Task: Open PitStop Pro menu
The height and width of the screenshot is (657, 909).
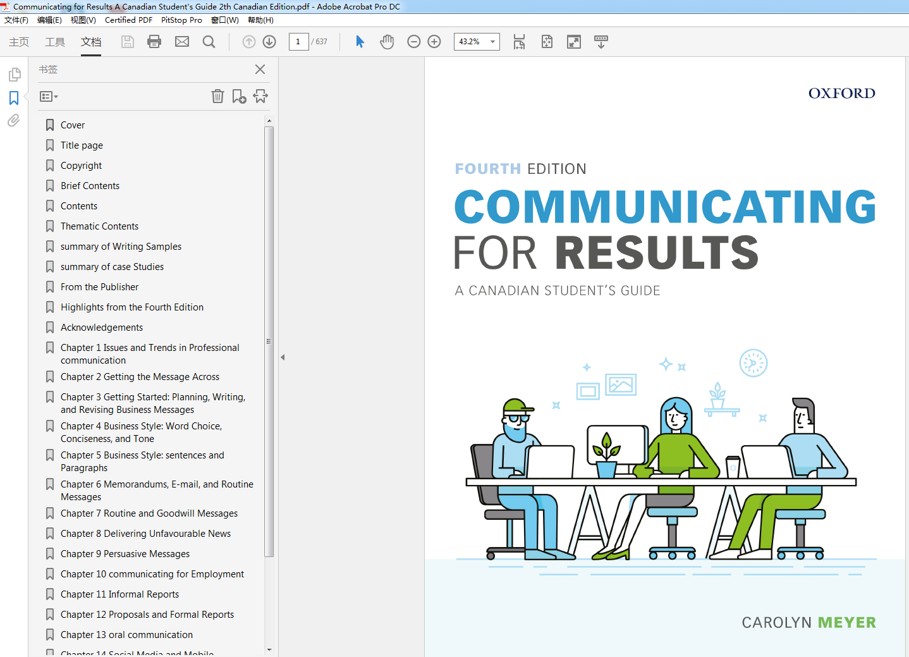Action: (x=181, y=20)
